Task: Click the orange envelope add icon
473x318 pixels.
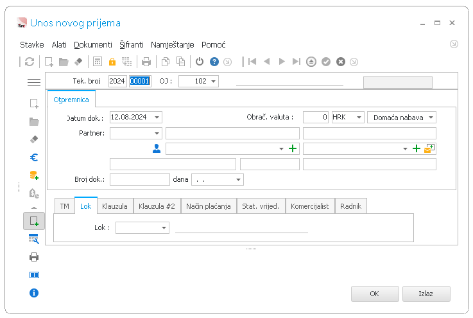Action: [429, 148]
